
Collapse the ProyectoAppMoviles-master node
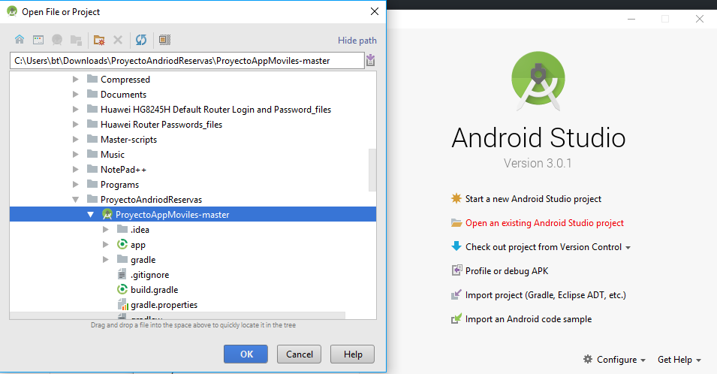point(91,215)
